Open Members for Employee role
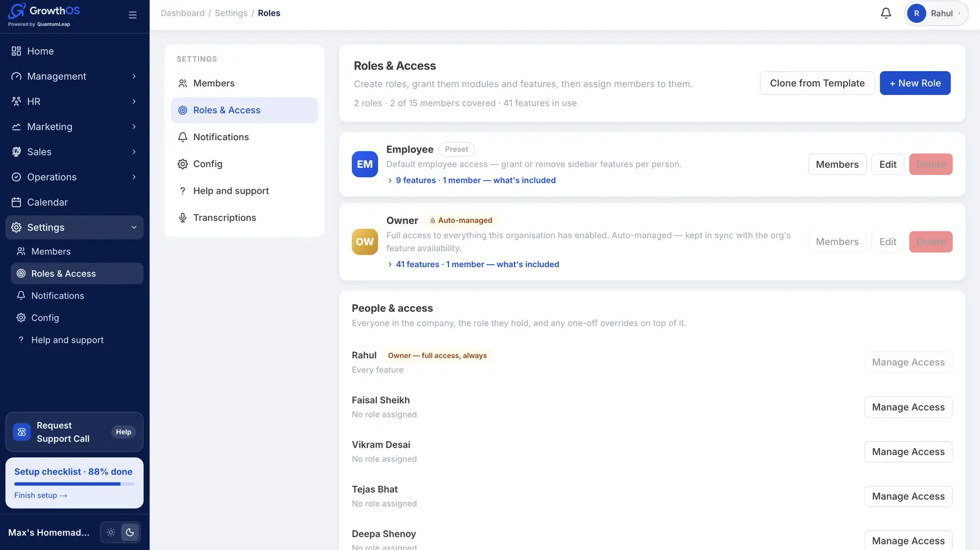The width and height of the screenshot is (980, 550). 837,164
